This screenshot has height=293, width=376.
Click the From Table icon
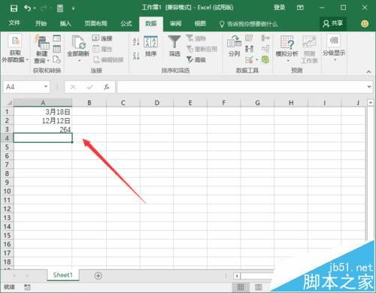click(x=57, y=49)
